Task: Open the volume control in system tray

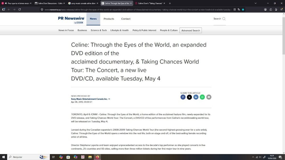Action: tap(260, 157)
